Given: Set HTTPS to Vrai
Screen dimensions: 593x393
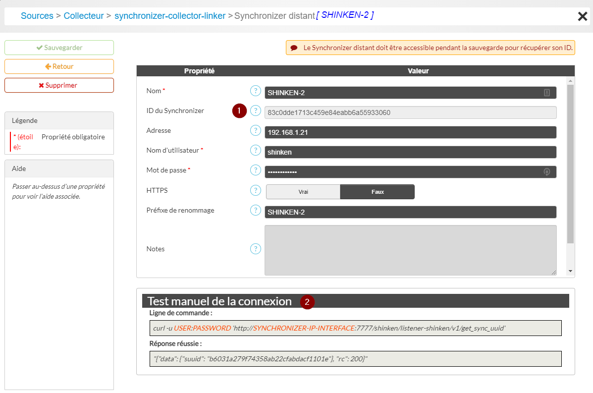Looking at the screenshot, I should click(303, 192).
